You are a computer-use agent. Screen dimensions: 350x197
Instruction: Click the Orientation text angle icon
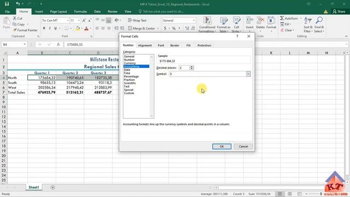(116, 20)
